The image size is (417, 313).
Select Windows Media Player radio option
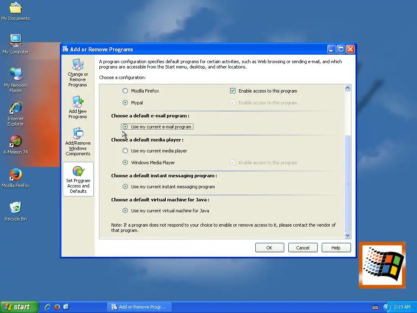pos(125,162)
